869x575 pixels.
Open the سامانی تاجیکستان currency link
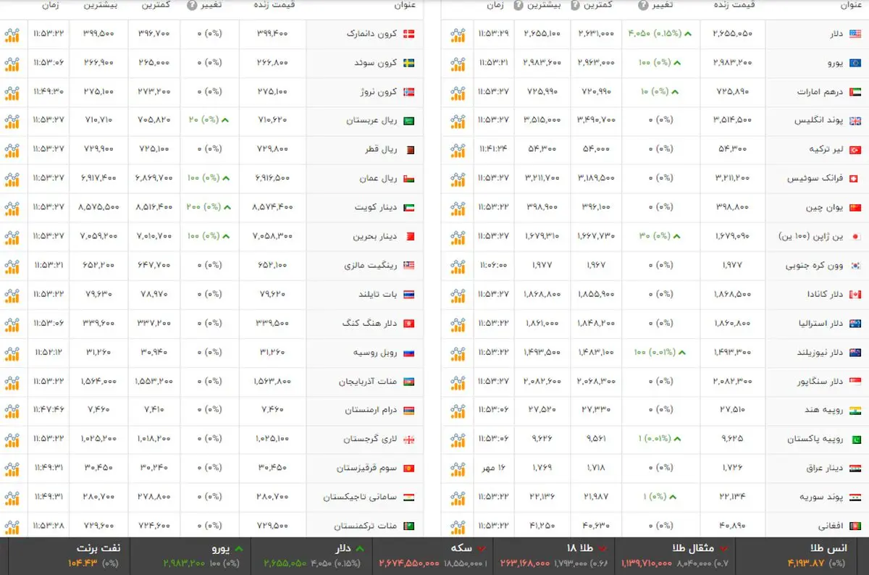click(361, 498)
